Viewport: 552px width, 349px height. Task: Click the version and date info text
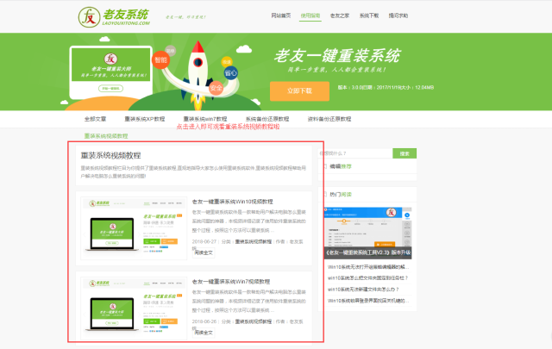tap(386, 87)
